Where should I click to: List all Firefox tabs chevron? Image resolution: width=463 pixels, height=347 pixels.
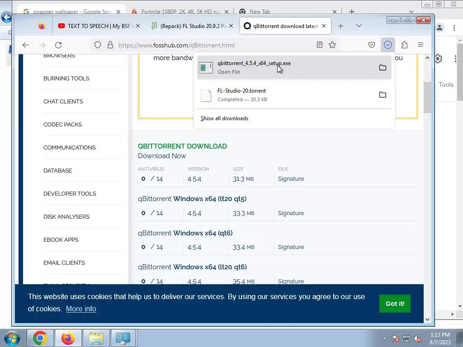pyautogui.click(x=359, y=26)
